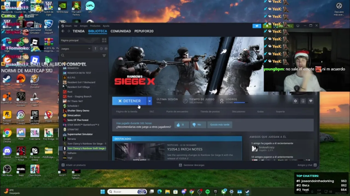Select Resident Evil 7 Biohazard
The width and height of the screenshot is (350, 196).
[81, 82]
